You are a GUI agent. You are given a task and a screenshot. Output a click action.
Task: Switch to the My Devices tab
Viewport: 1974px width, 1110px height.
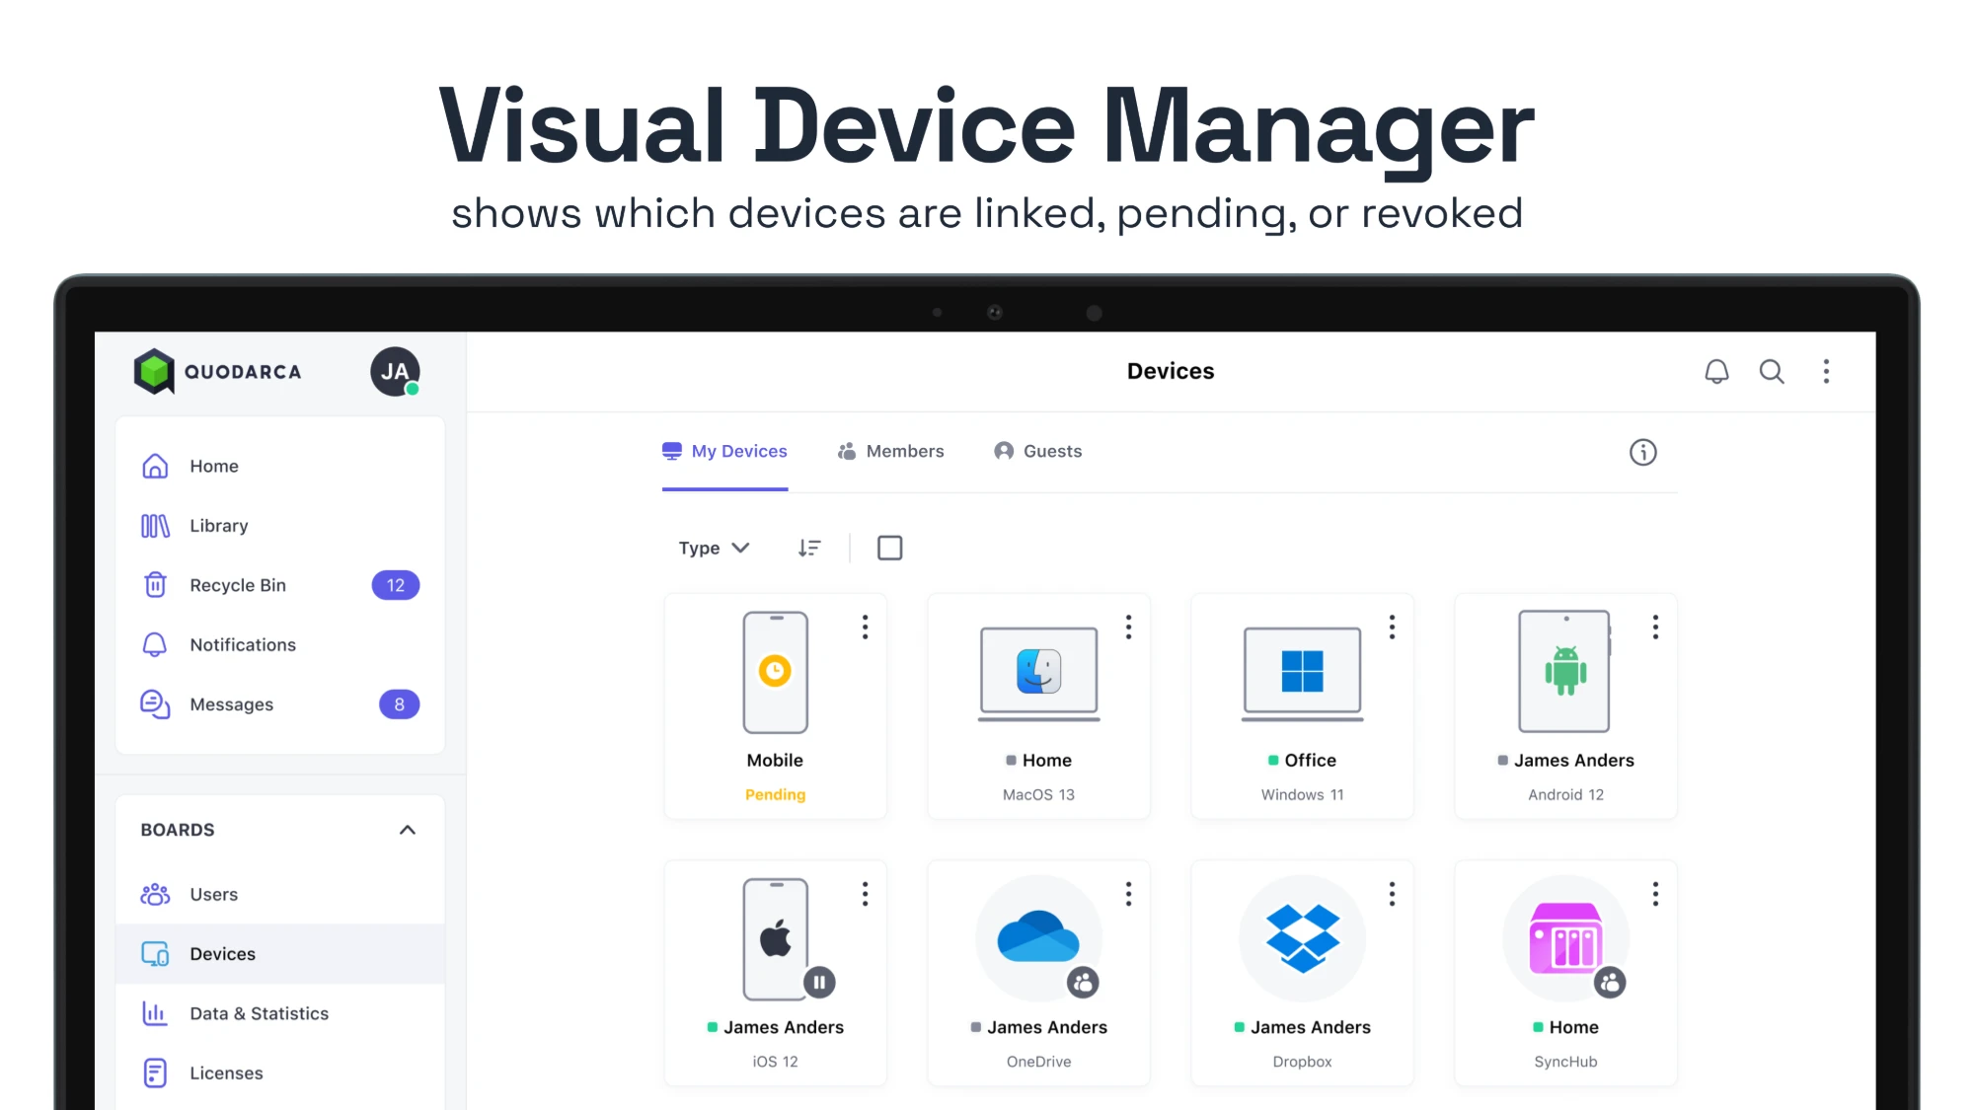724,452
